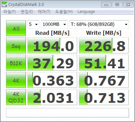Open the Language menu

86,12
